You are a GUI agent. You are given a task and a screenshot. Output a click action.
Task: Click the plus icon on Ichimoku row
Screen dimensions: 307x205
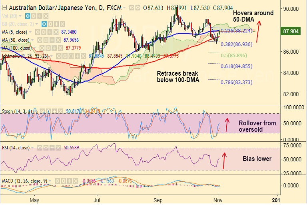(x=77, y=56)
